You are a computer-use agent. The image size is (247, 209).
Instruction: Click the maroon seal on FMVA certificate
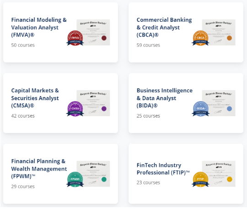pos(104,38)
